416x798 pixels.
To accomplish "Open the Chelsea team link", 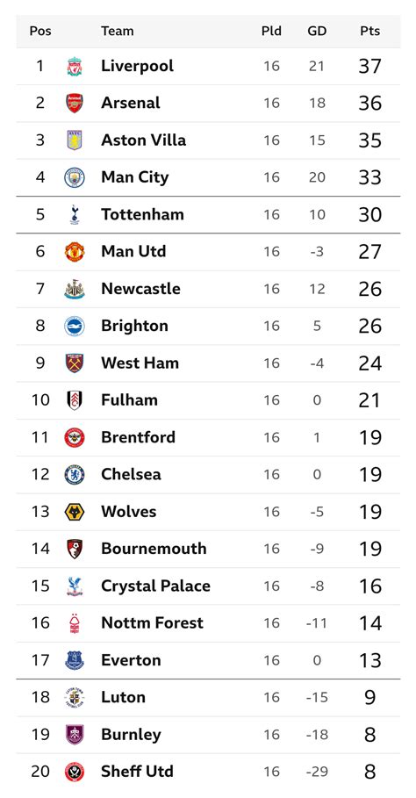I will (x=131, y=474).
